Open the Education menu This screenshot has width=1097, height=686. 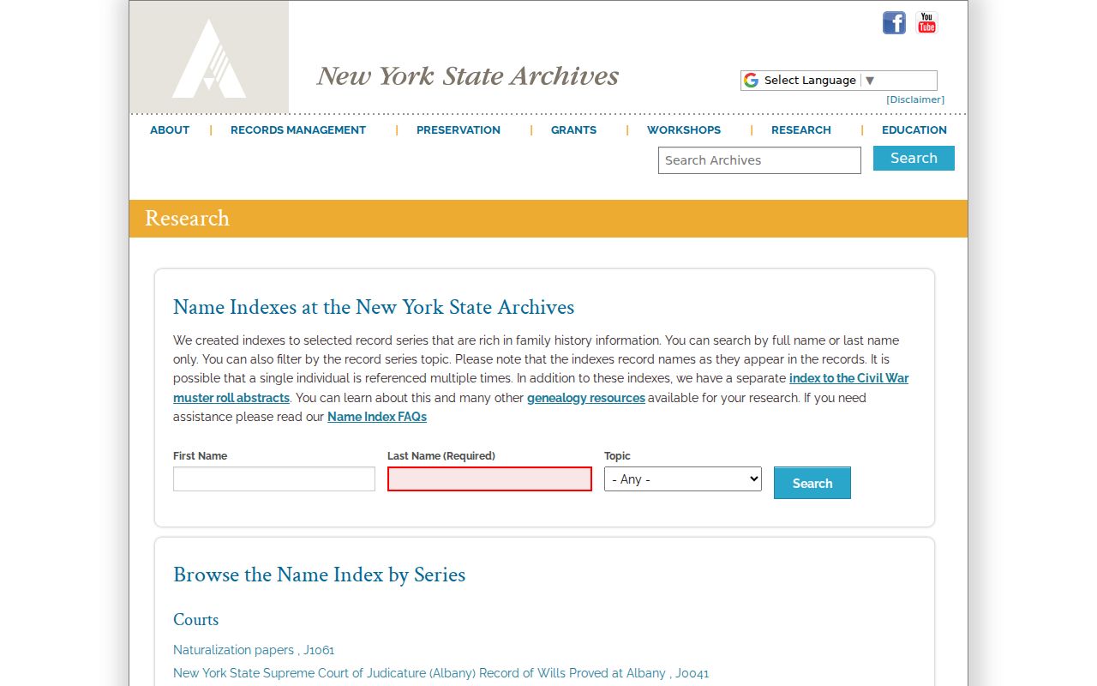click(x=914, y=130)
